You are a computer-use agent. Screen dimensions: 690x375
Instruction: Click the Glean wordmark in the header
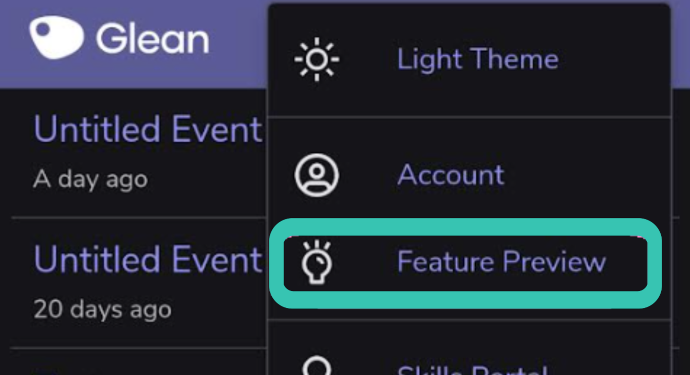pyautogui.click(x=153, y=39)
